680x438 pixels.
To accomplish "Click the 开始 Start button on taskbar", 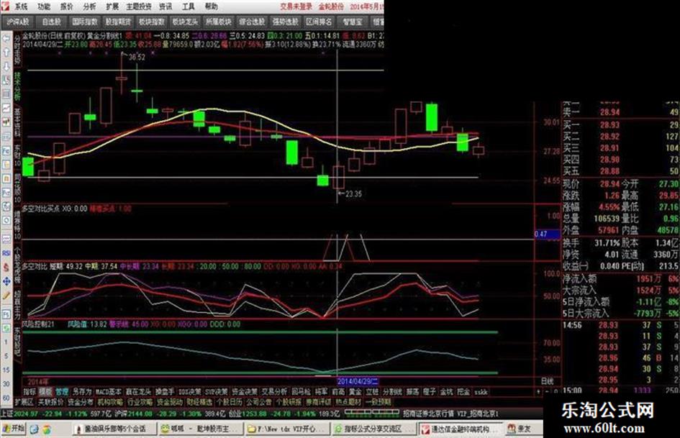I will pos(14,429).
